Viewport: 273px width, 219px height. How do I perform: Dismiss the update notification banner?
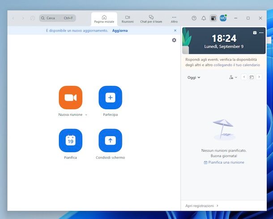point(175,30)
